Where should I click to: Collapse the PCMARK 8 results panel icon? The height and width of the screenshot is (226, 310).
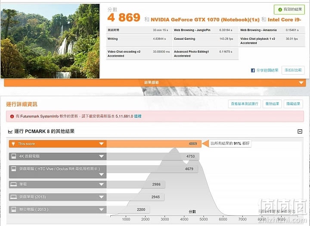pos(300,132)
